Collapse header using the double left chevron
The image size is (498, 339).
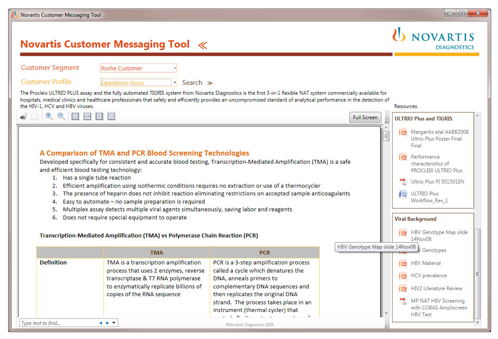tap(203, 45)
